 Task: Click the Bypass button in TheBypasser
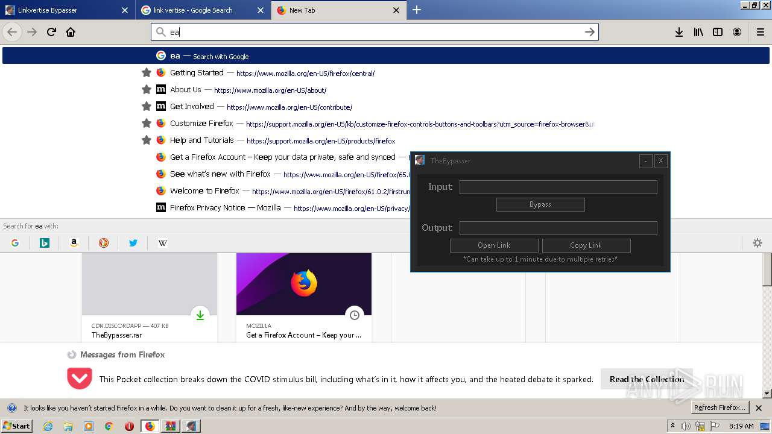point(540,204)
